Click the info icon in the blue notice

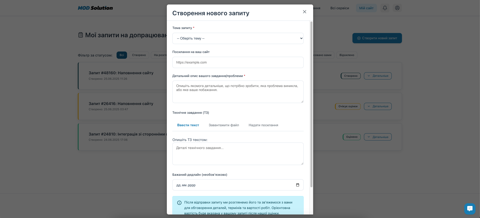coord(179,203)
